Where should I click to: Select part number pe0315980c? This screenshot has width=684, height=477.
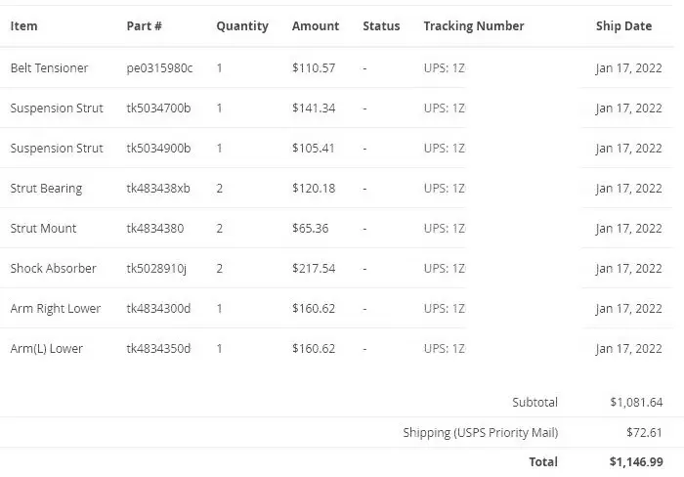159,68
